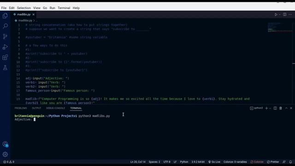Open notifications bell icon
Screen dimensions: 295x166
click(290, 162)
